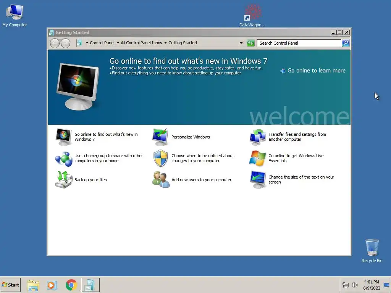Open Windows Explorer from the taskbar

pos(33,285)
